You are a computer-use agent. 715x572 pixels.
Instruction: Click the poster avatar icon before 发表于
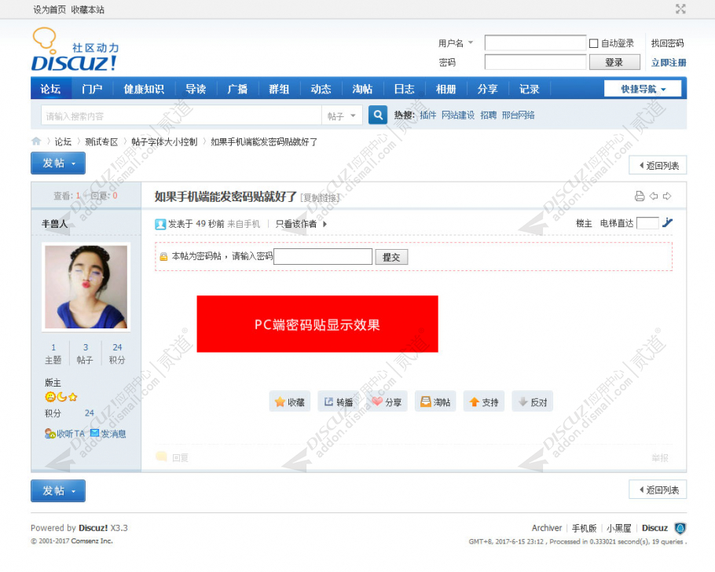tap(160, 224)
